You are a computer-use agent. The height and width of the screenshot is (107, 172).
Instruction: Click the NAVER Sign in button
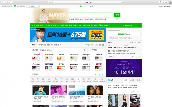click(x=124, y=34)
